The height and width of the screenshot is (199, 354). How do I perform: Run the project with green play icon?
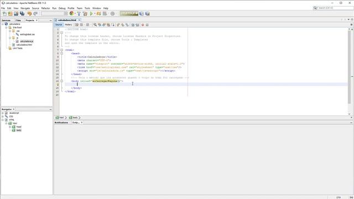(x=91, y=14)
